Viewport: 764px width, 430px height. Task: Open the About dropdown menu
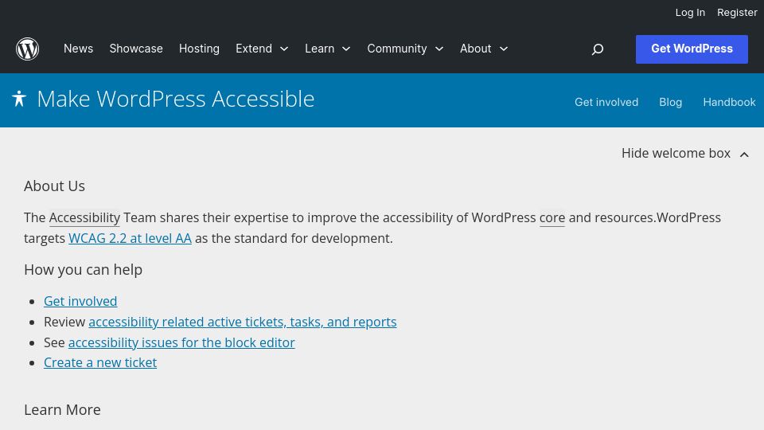point(485,49)
